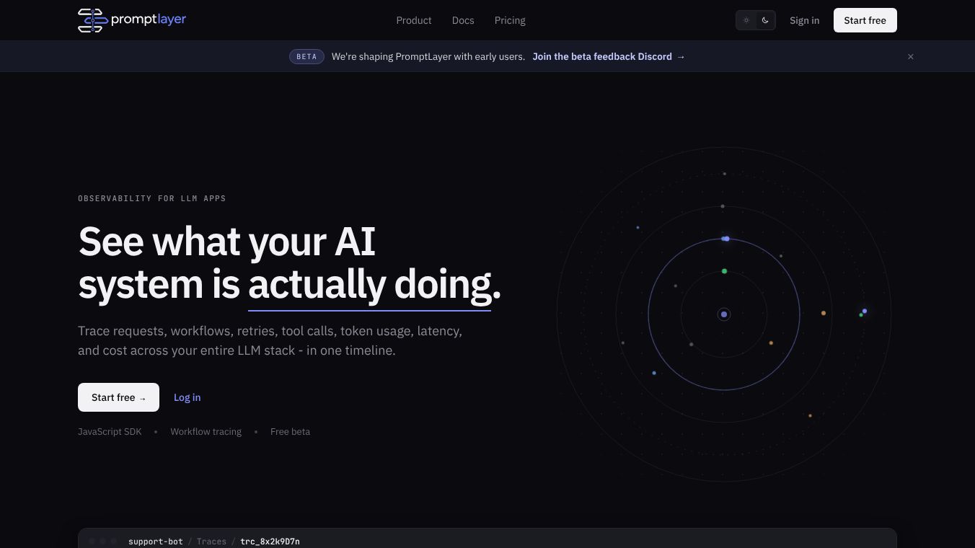Click the hero Start free arrow button
Screen dimensions: 975x548
click(118, 397)
